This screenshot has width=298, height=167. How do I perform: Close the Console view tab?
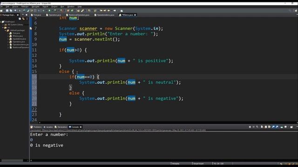[x=81, y=127]
